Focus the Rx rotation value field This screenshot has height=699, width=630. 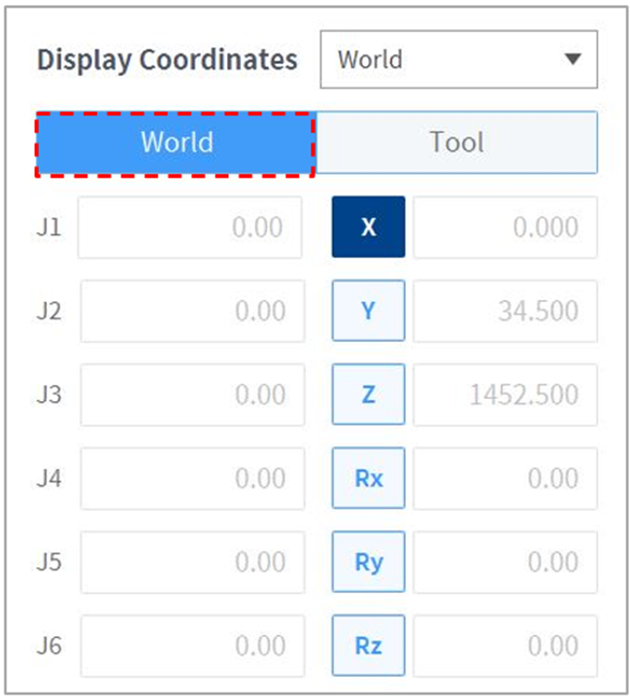(505, 479)
